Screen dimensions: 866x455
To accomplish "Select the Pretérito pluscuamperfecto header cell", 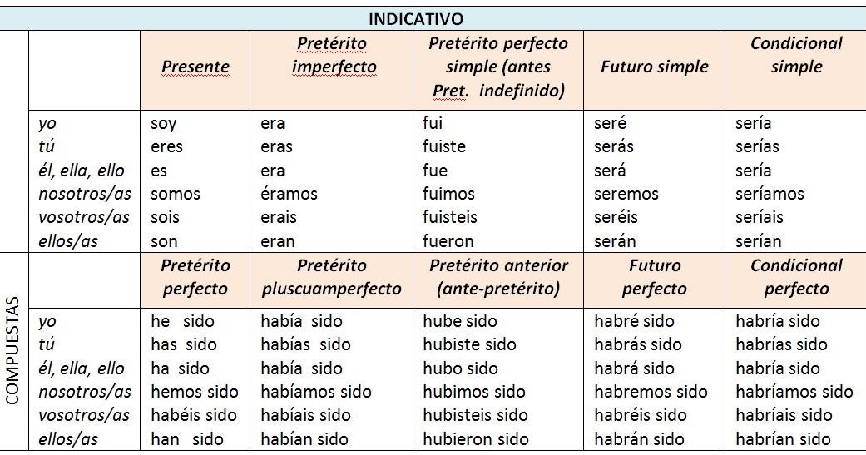I will (331, 277).
